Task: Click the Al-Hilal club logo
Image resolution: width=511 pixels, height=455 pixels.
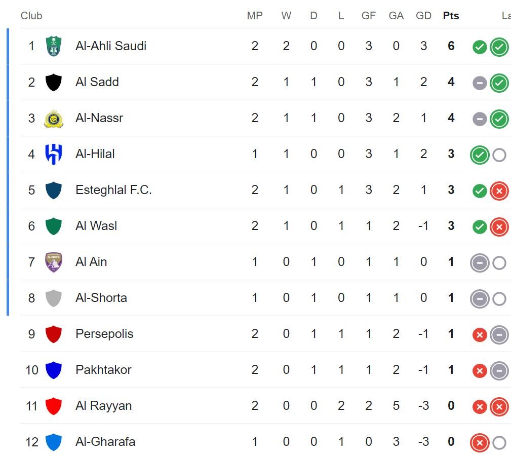Action: click(54, 154)
